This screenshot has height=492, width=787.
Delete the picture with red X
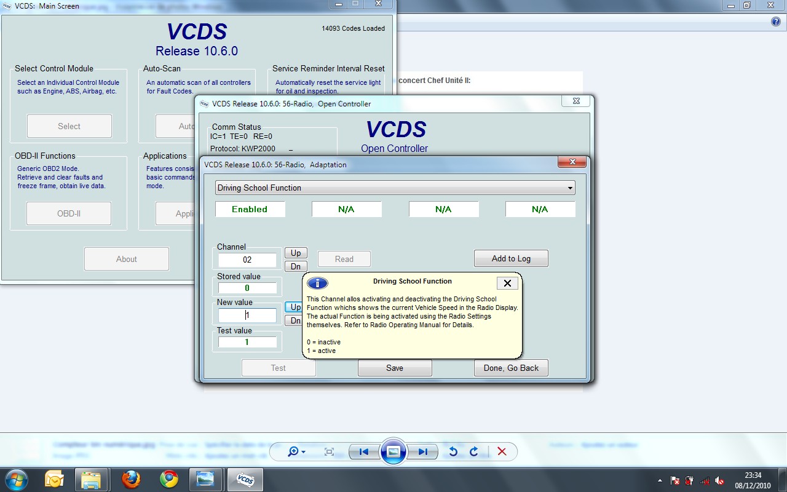[x=502, y=452]
